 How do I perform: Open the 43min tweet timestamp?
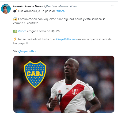point(74,6)
